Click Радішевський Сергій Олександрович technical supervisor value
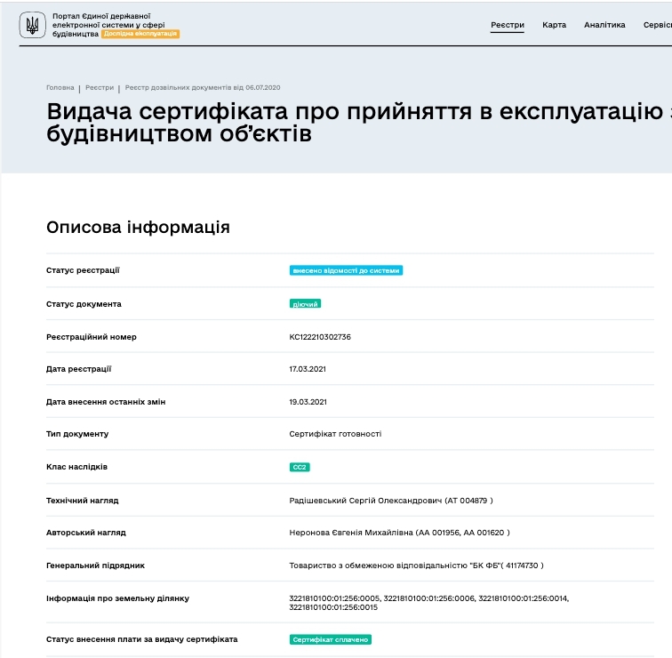 (x=391, y=501)
